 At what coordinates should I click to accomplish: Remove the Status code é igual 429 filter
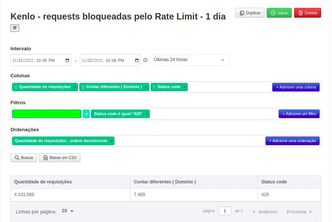146,114
